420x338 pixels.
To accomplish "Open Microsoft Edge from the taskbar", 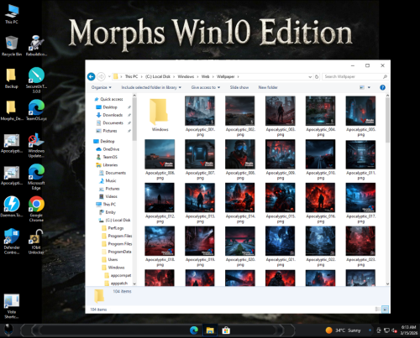I will point(194,330).
